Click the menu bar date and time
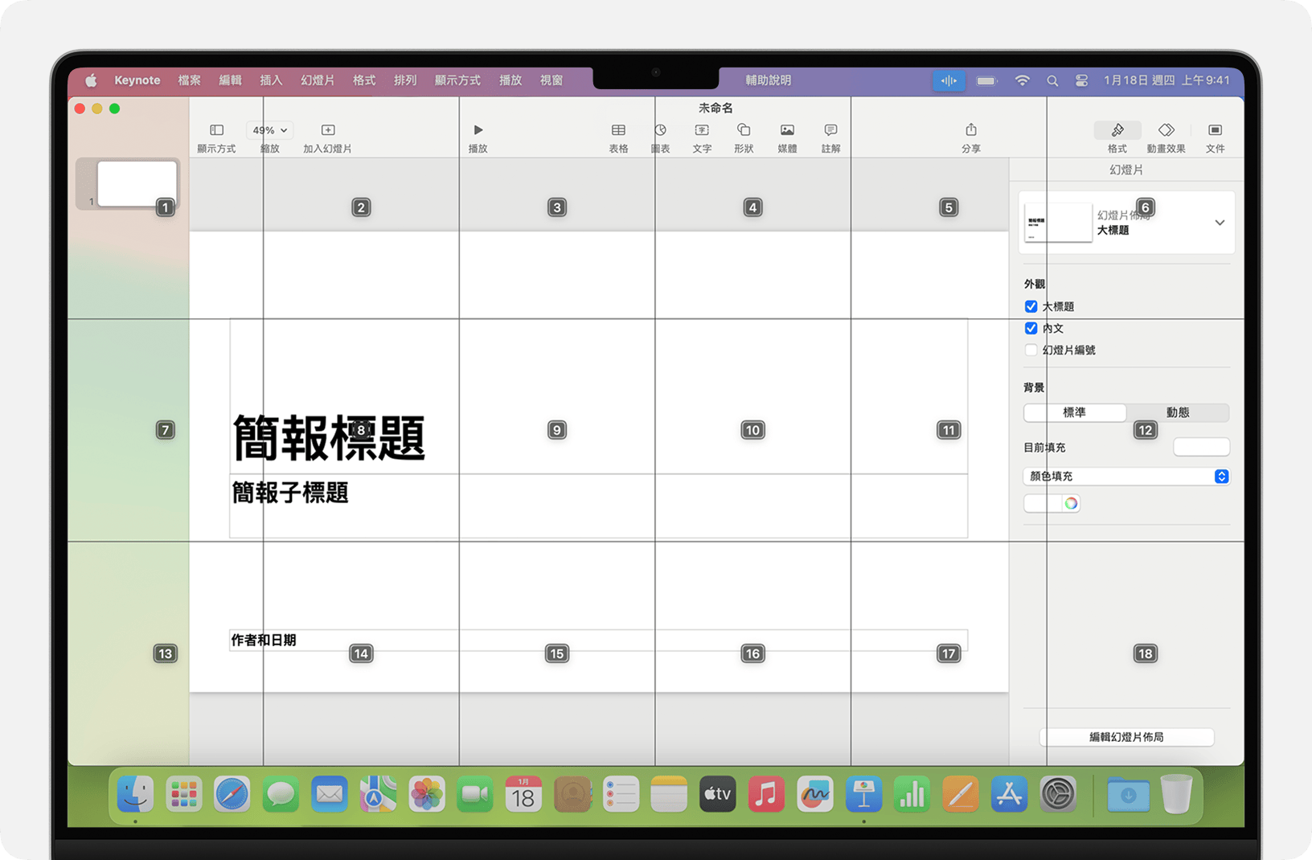This screenshot has width=1312, height=860. click(1166, 80)
